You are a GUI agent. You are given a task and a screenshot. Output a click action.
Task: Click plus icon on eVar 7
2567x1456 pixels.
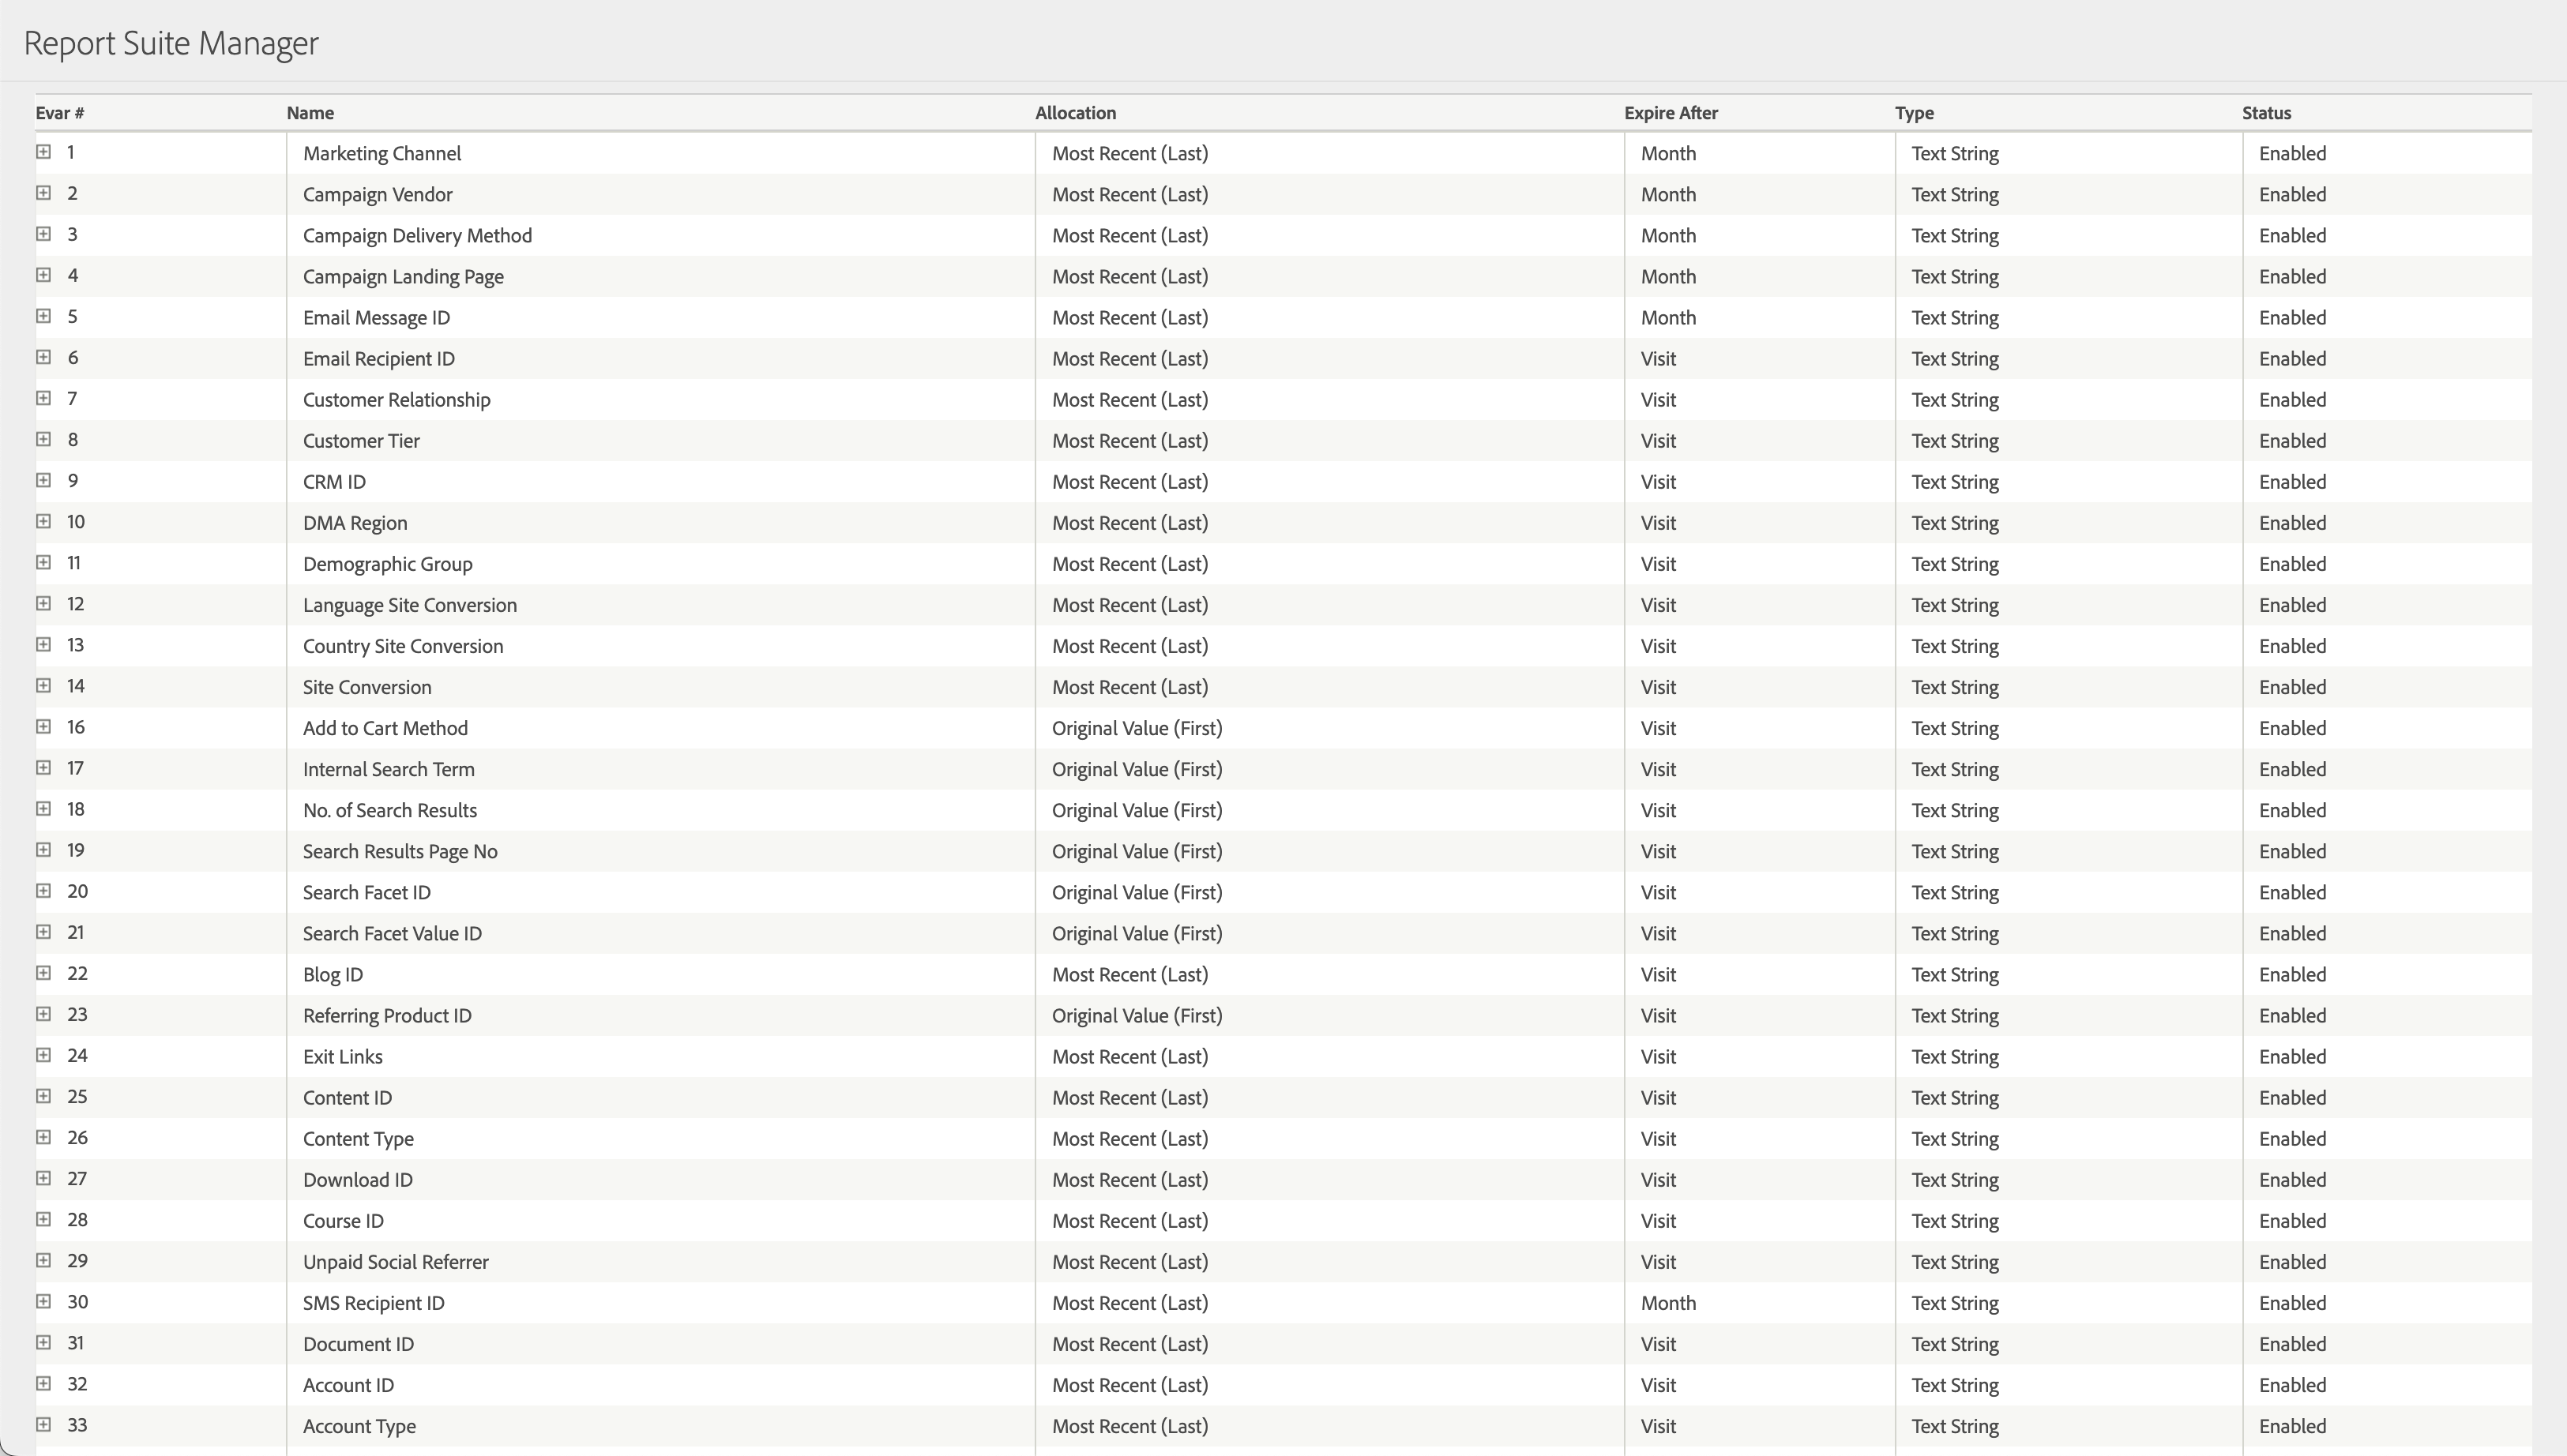(x=43, y=398)
